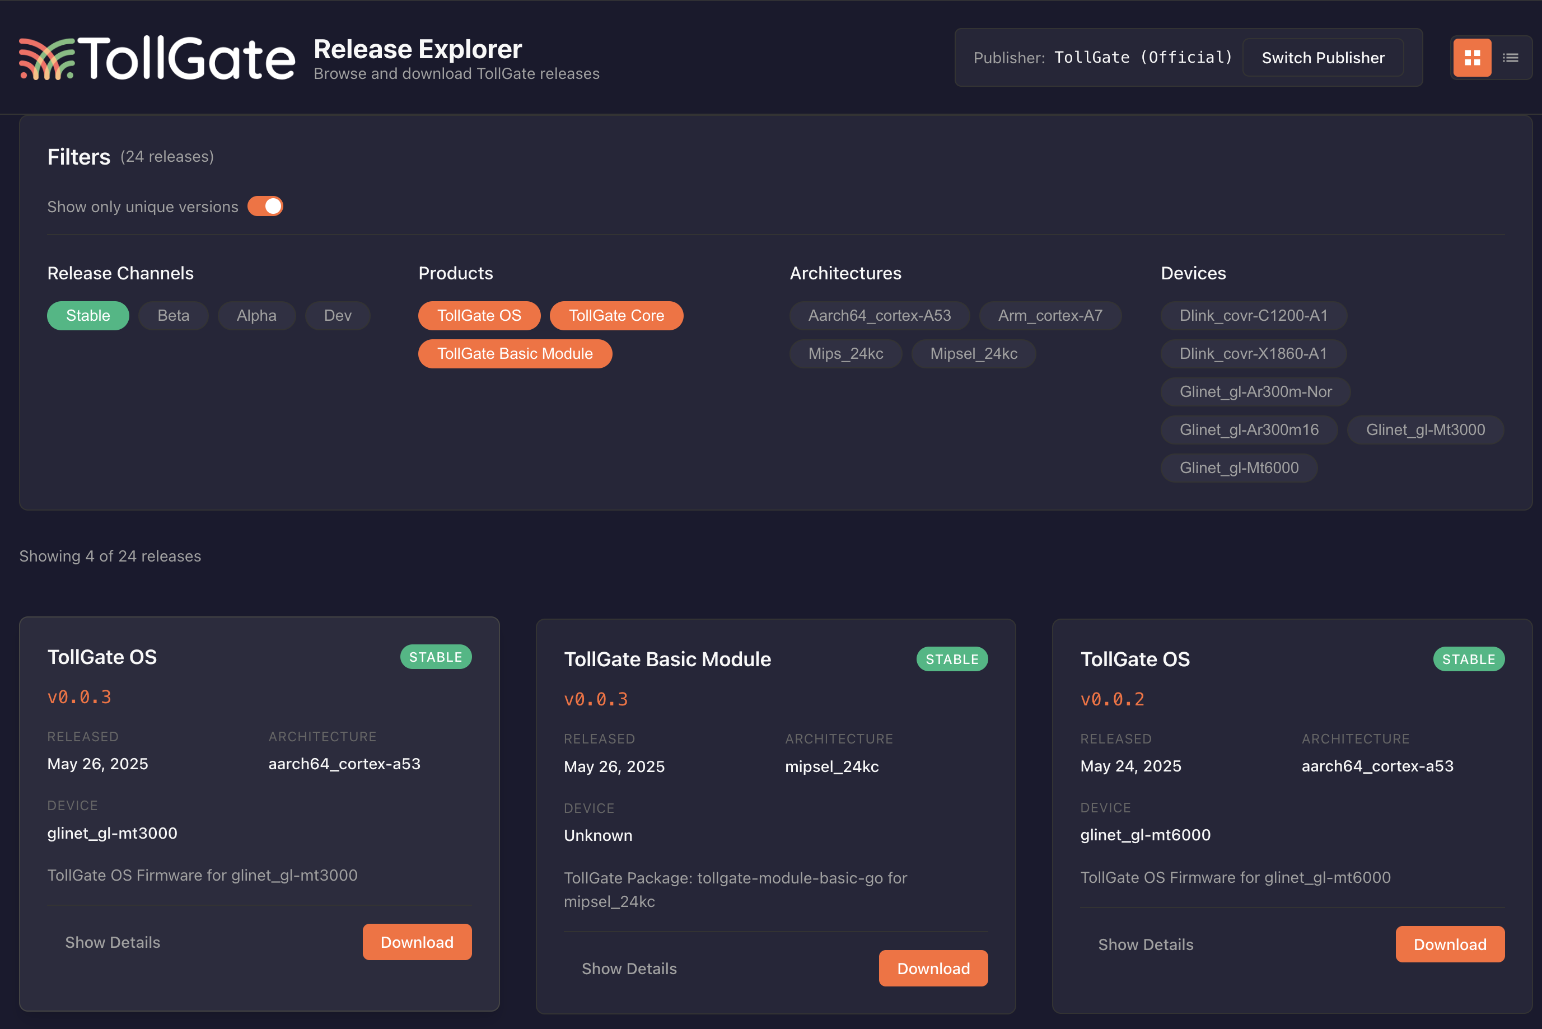Click Switch Publisher button
Screen dimensions: 1542x1029
click(1323, 58)
